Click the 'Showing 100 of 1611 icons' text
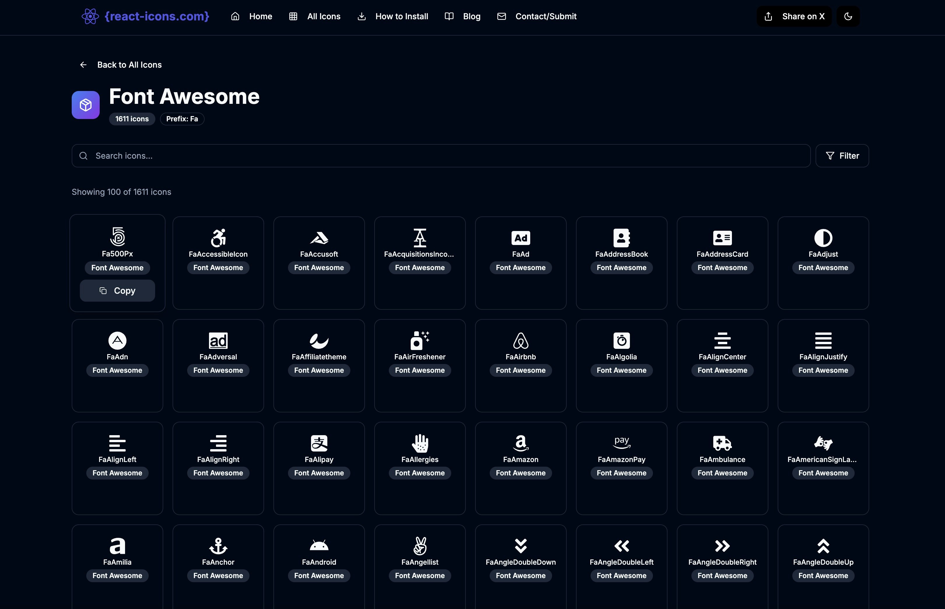Image resolution: width=945 pixels, height=609 pixels. [121, 192]
